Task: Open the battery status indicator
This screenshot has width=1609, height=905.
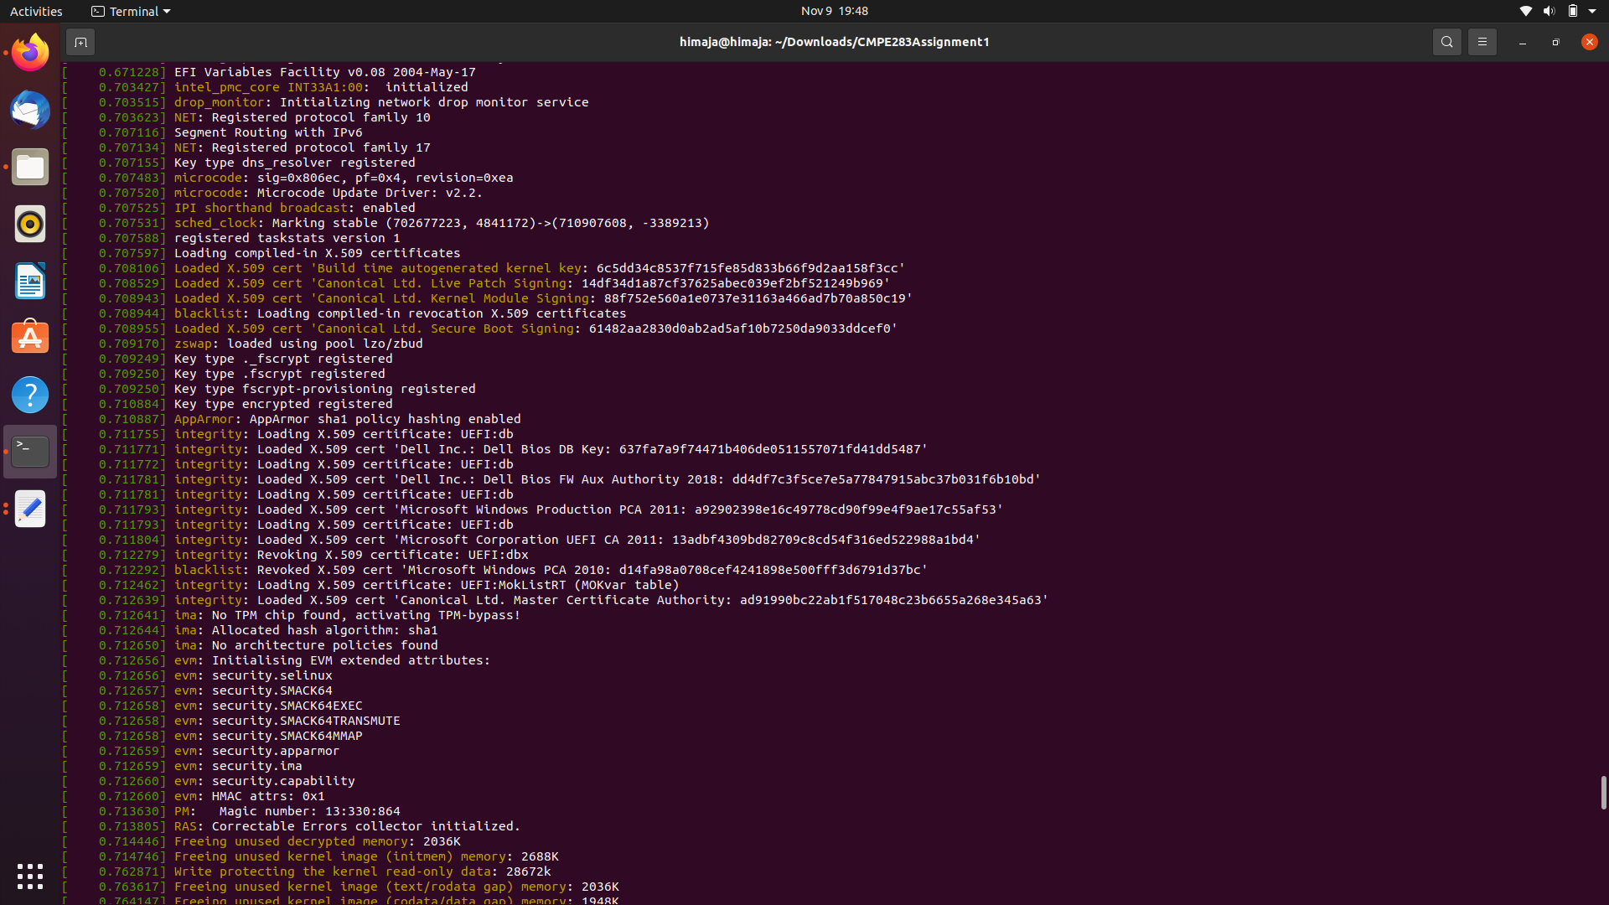Action: coord(1572,11)
